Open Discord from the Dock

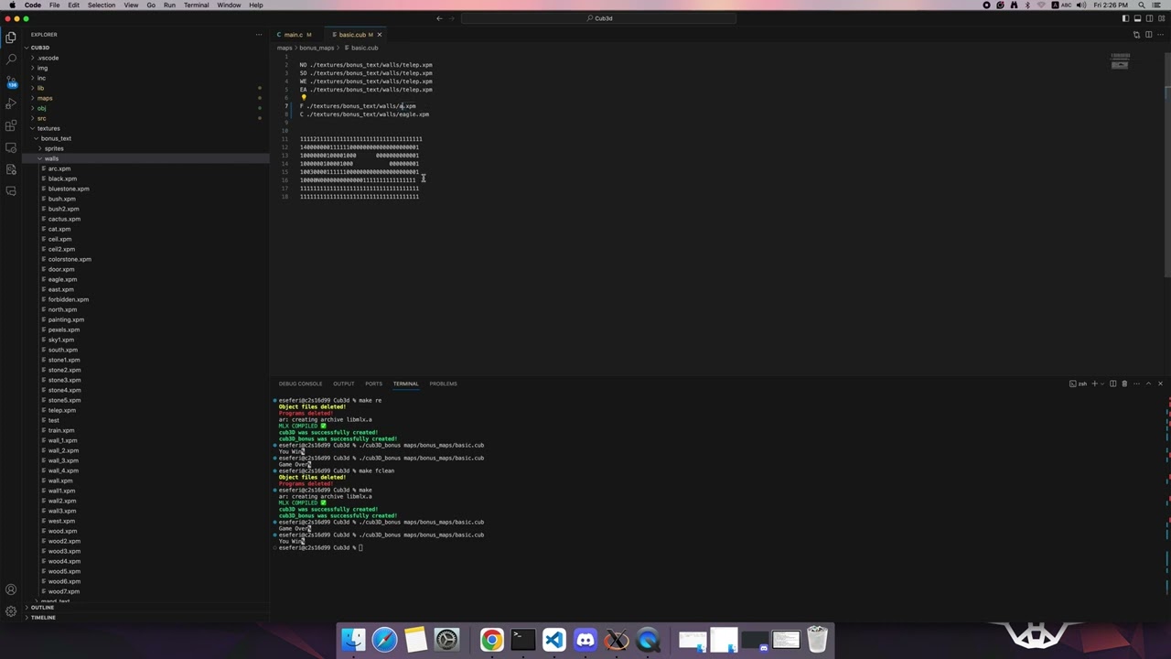[x=585, y=640]
